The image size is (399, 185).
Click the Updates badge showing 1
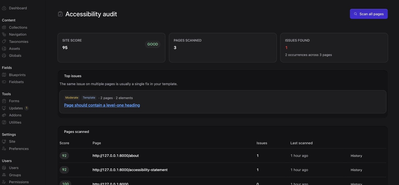click(x=27, y=108)
